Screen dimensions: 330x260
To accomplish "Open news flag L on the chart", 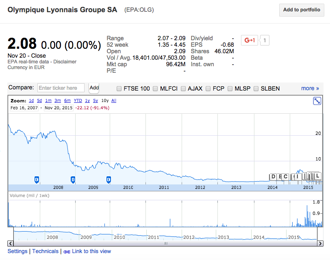I will [317, 176].
